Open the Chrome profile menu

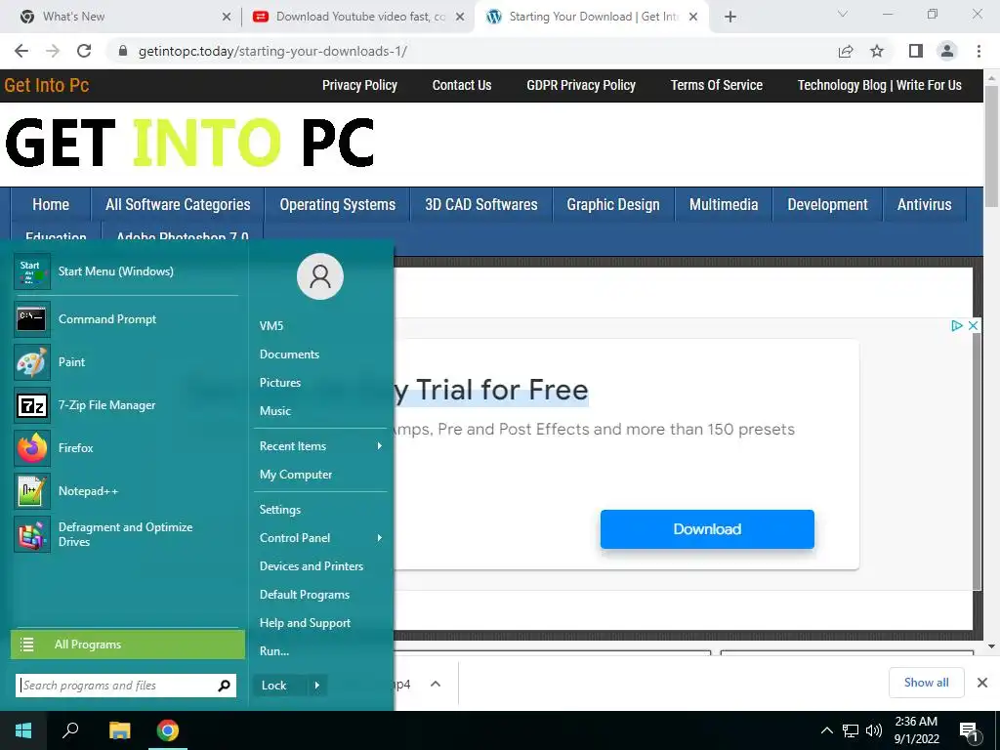947,51
